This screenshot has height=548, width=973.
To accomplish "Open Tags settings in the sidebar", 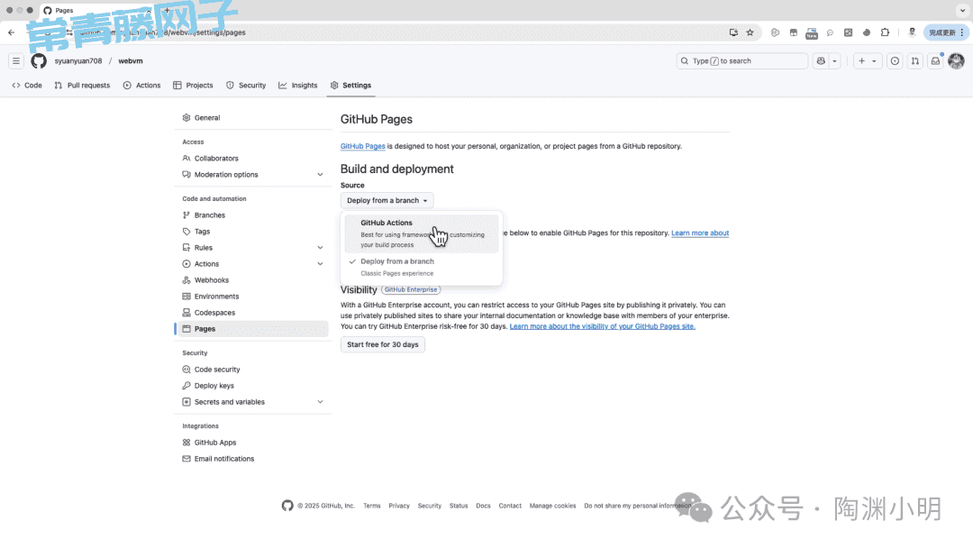I will point(253,232).
